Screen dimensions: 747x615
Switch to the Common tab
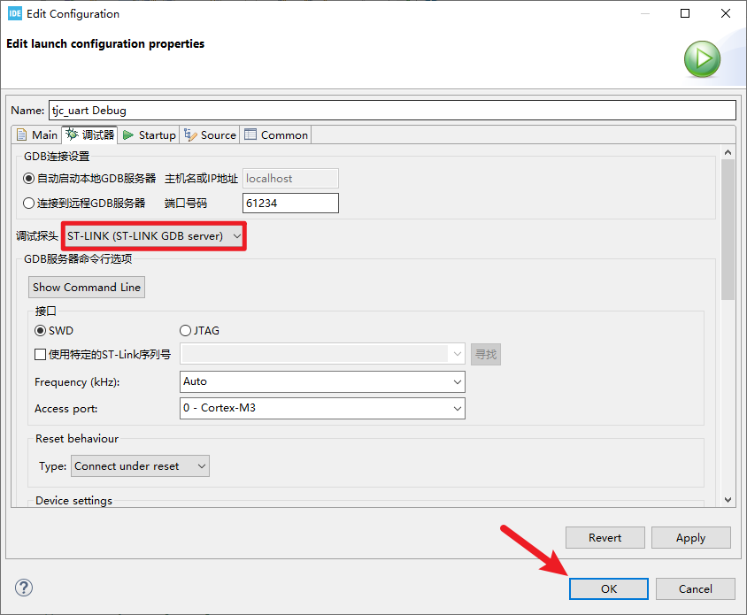click(x=276, y=135)
